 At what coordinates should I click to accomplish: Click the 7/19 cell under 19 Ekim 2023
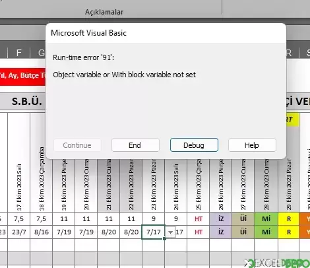(64, 232)
